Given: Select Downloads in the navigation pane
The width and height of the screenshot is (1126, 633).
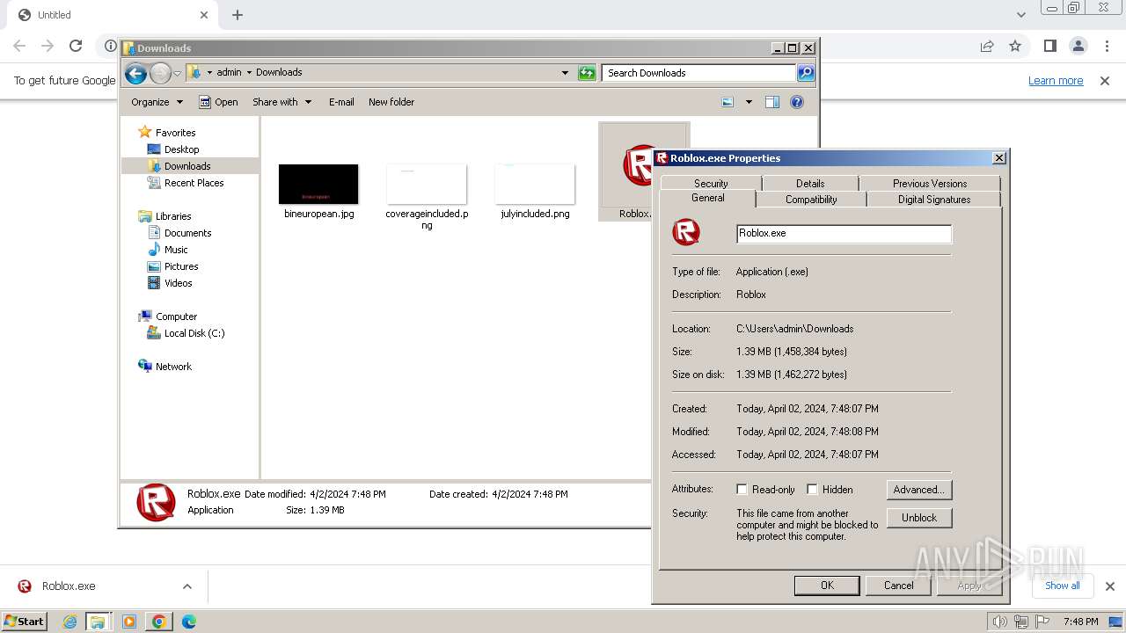Looking at the screenshot, I should pos(179,166).
